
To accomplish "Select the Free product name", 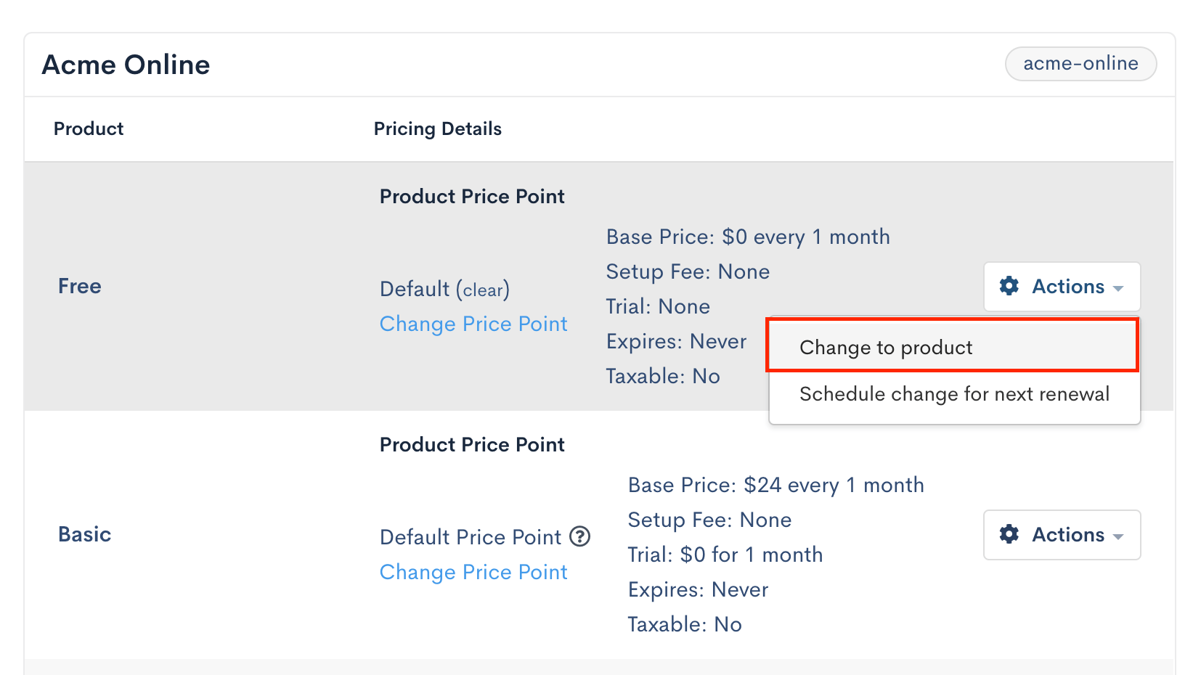I will click(79, 286).
